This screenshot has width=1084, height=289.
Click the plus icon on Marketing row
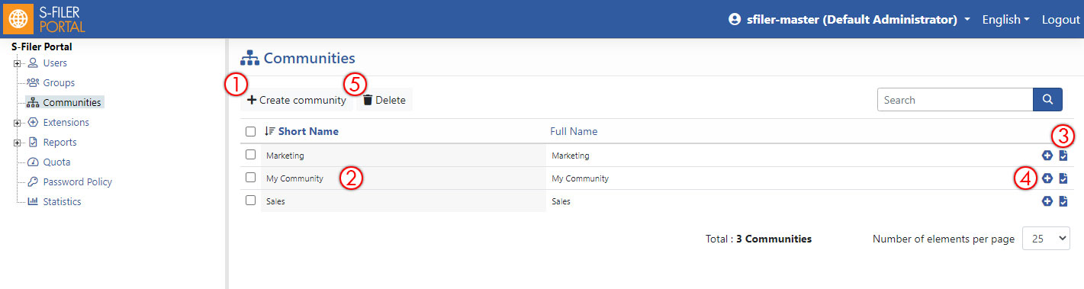(1047, 156)
